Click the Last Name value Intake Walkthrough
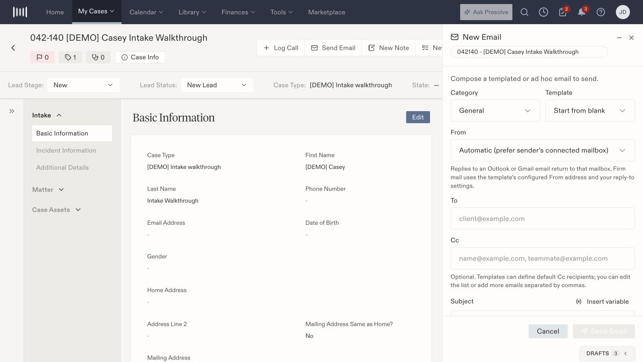Image resolution: width=643 pixels, height=362 pixels. (173, 201)
